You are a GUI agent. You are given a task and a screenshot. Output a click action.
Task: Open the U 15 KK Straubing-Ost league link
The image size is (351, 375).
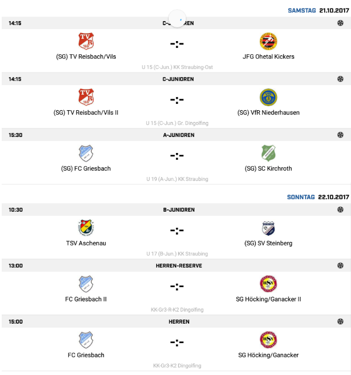pyautogui.click(x=177, y=67)
